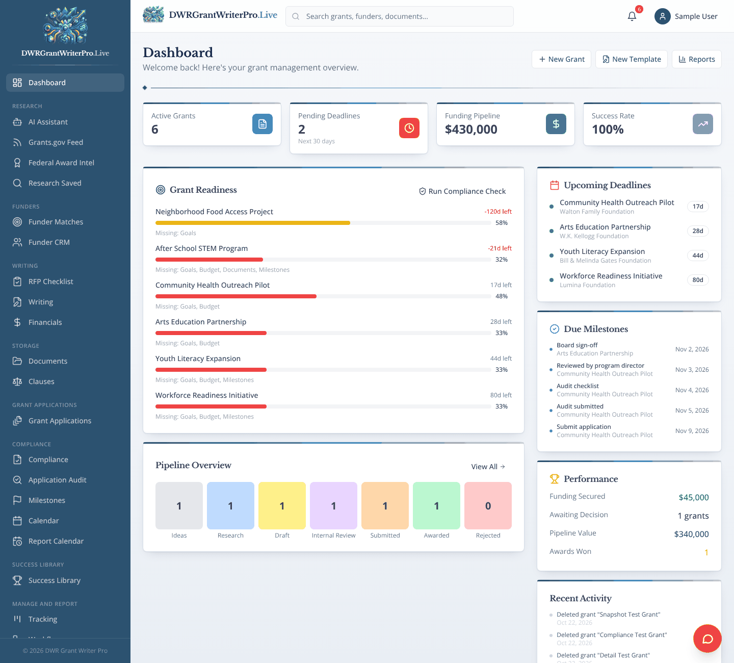Click the New Template button
Image resolution: width=734 pixels, height=663 pixels.
[x=632, y=59]
